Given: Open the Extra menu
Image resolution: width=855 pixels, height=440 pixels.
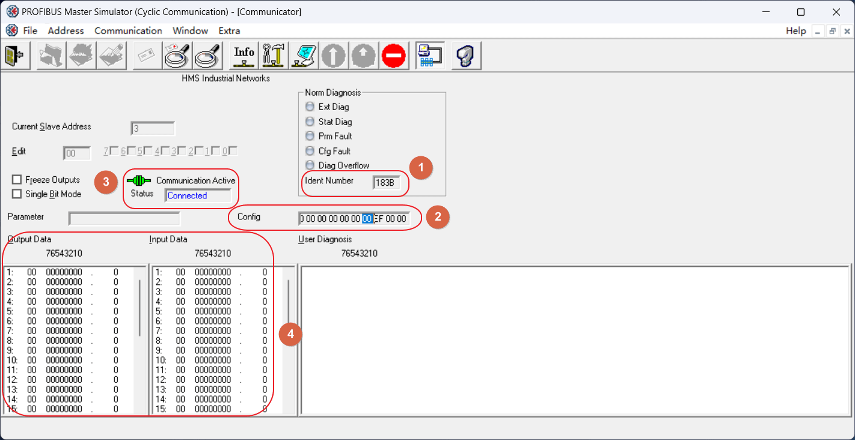Looking at the screenshot, I should tap(229, 31).
